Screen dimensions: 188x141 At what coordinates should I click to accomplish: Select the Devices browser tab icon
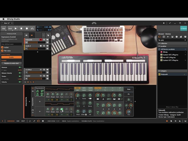[160, 37]
